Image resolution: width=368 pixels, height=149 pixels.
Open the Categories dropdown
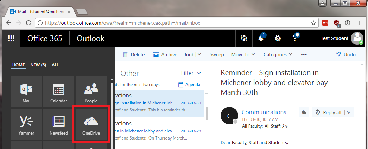[278, 54]
